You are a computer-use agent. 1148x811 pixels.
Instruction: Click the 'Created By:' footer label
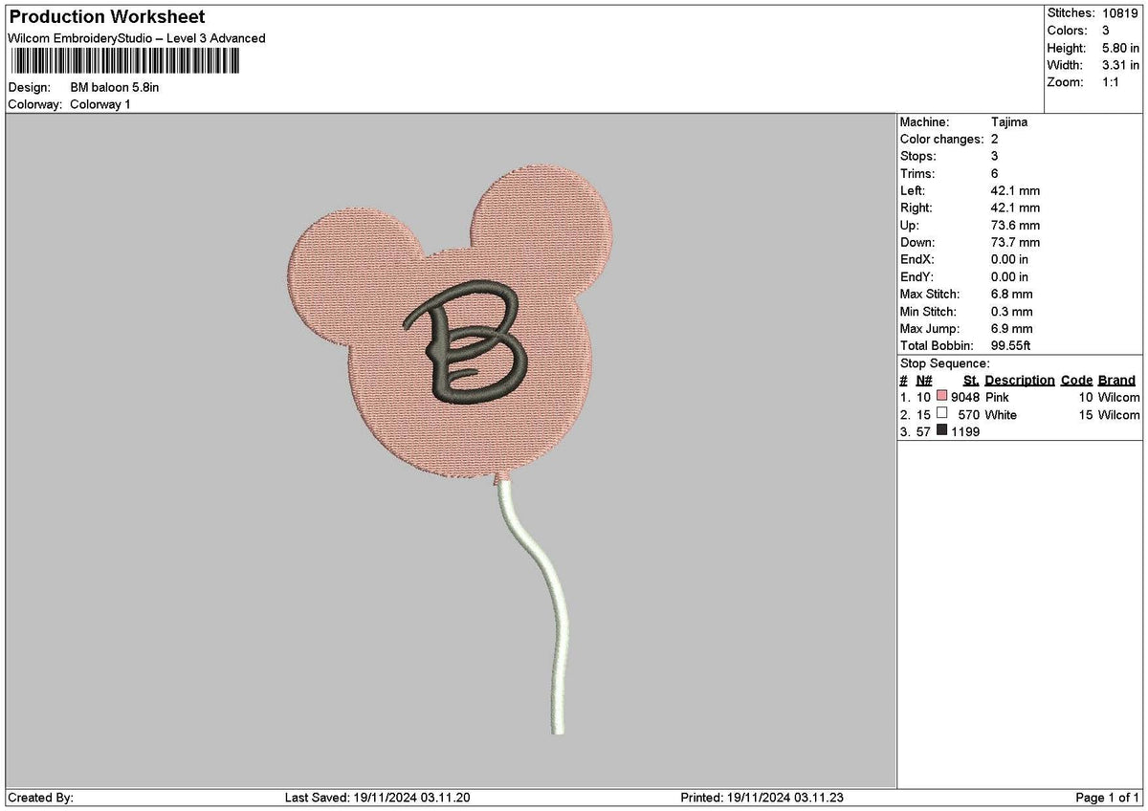[x=40, y=798]
